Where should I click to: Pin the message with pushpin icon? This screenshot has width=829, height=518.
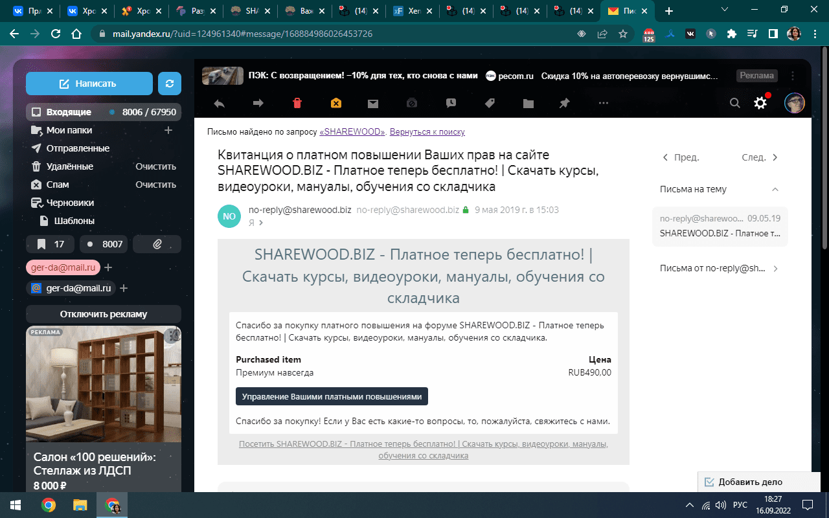(x=565, y=103)
